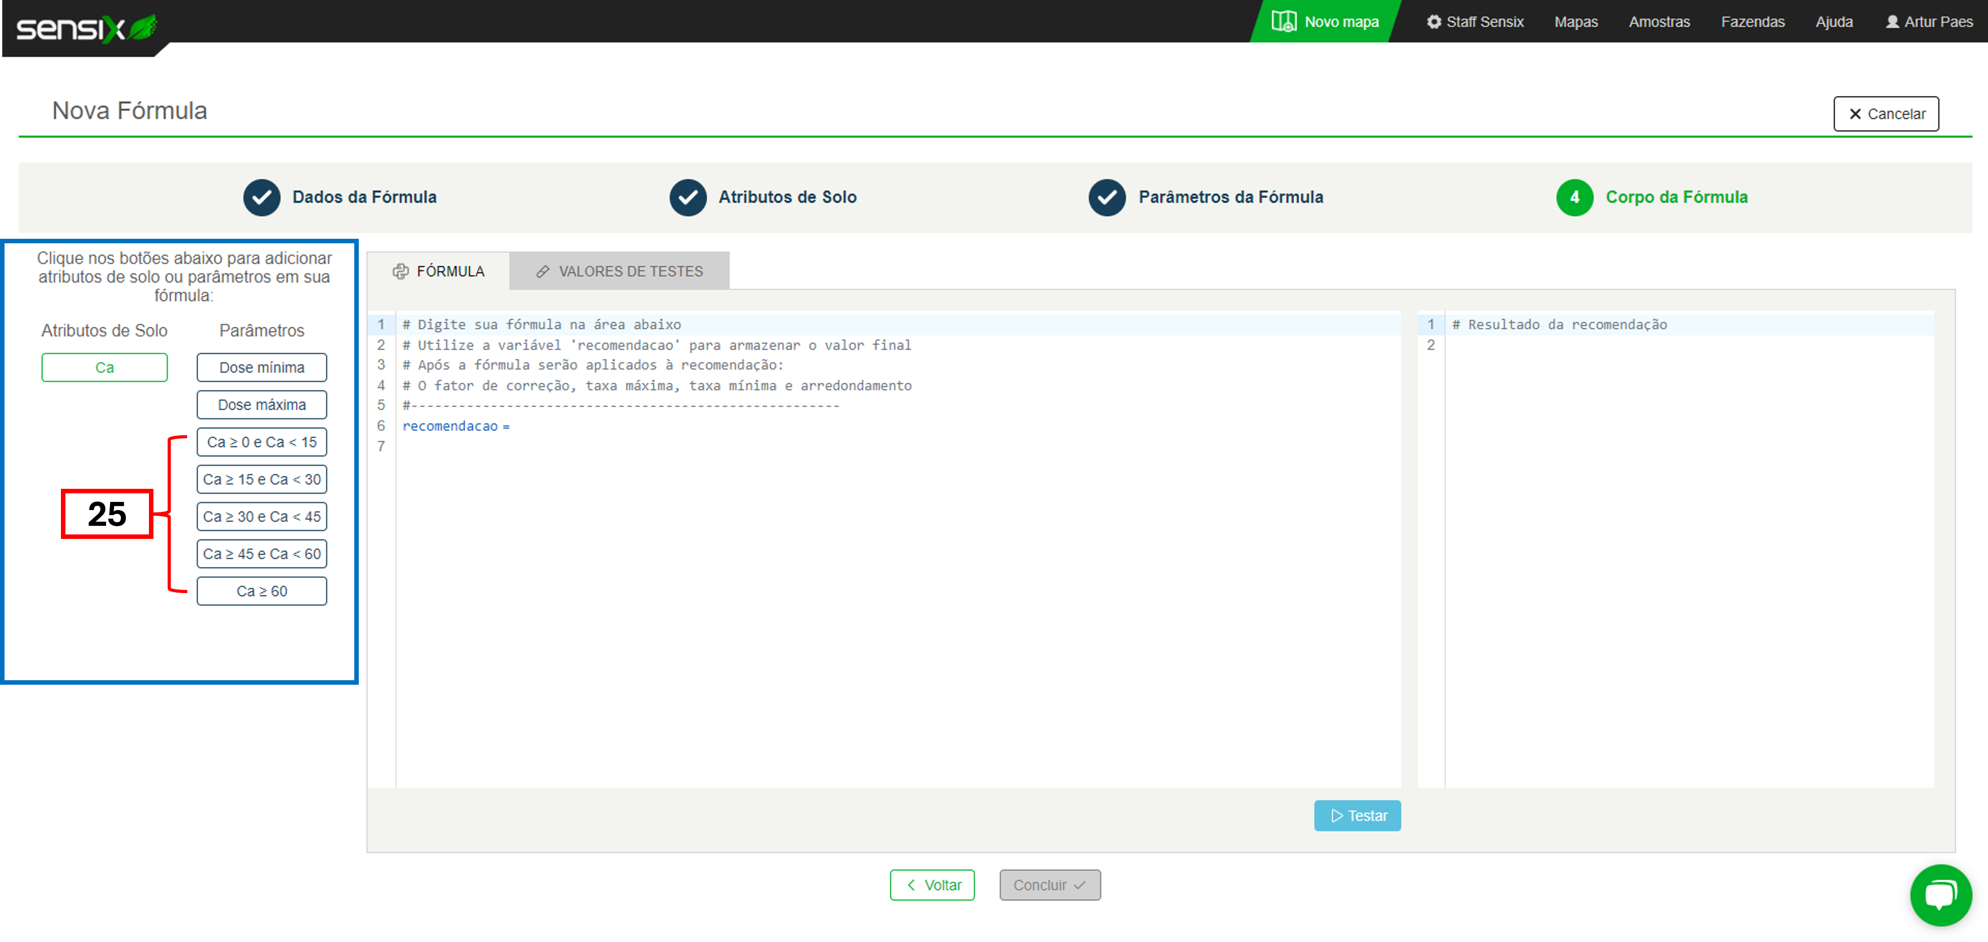Image resolution: width=1988 pixels, height=942 pixels.
Task: Insert the Ca soil attribute
Action: (x=104, y=367)
